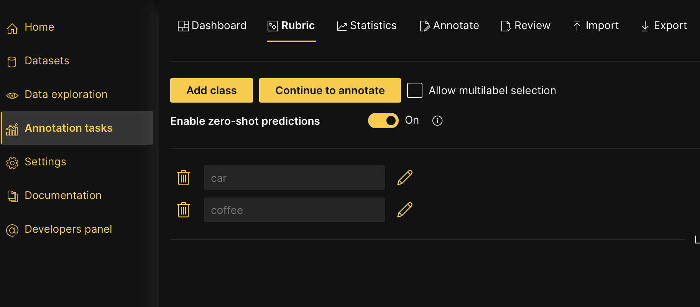Image resolution: width=700 pixels, height=307 pixels.
Task: Show info about zero-shot predictions
Action: click(437, 121)
